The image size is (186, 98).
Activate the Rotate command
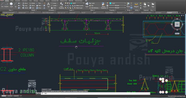coord(32,3)
